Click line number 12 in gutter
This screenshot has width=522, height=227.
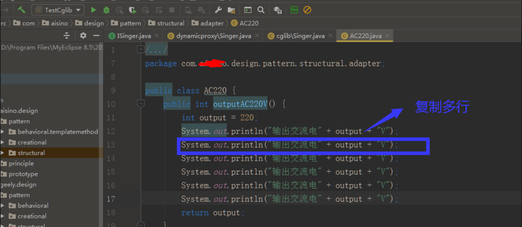pyautogui.click(x=111, y=131)
